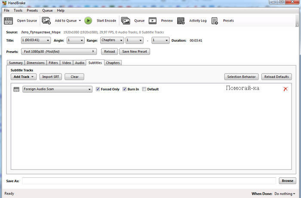
Task: Open the Foreign Audio Scan track dropdown
Action: [x=57, y=89]
